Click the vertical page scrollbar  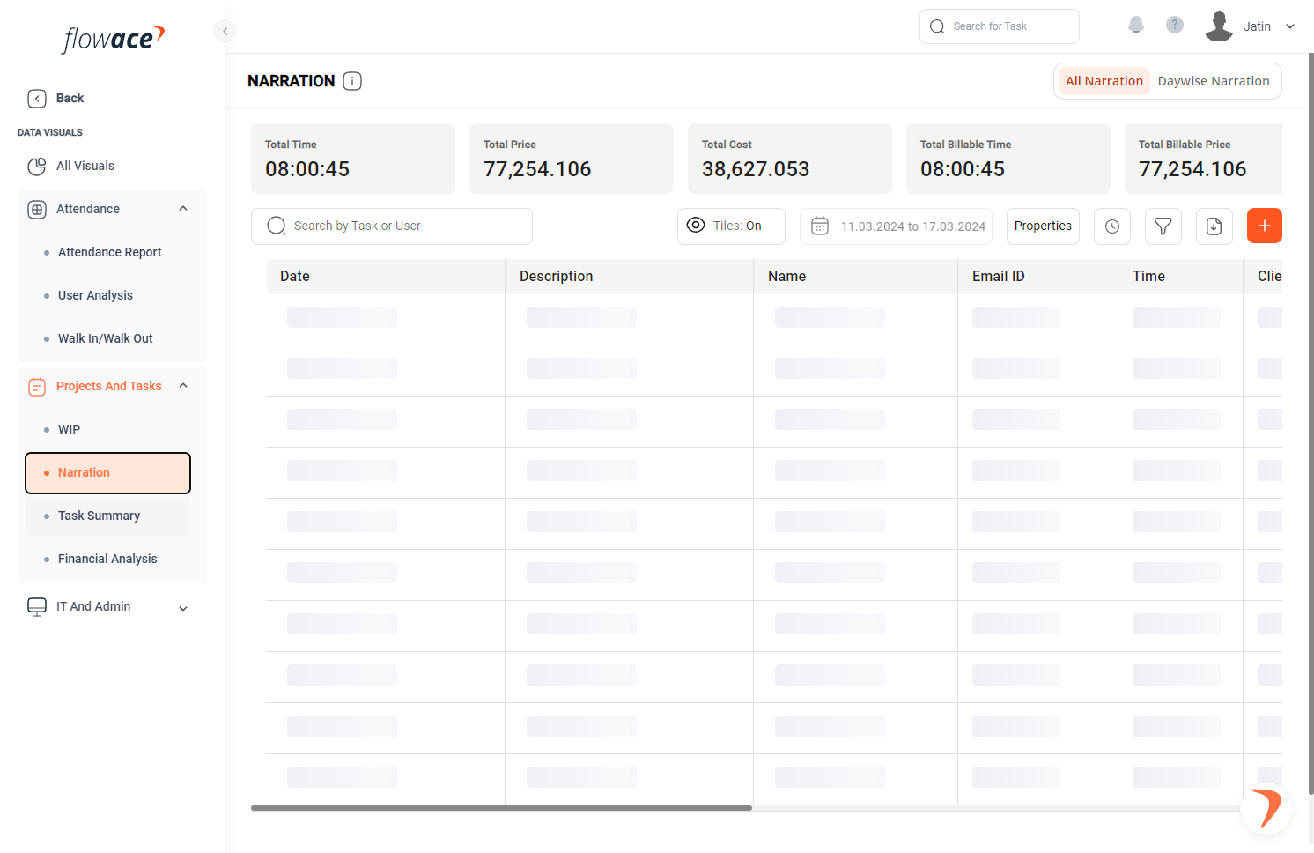(1310, 423)
